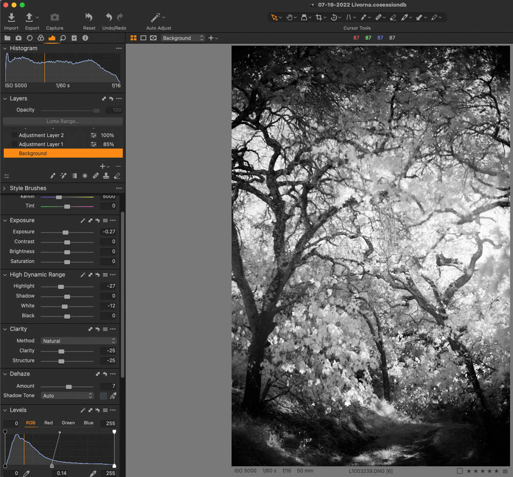Select the Green channel in Levels
Viewport: 513px width, 477px height.
pyautogui.click(x=68, y=423)
